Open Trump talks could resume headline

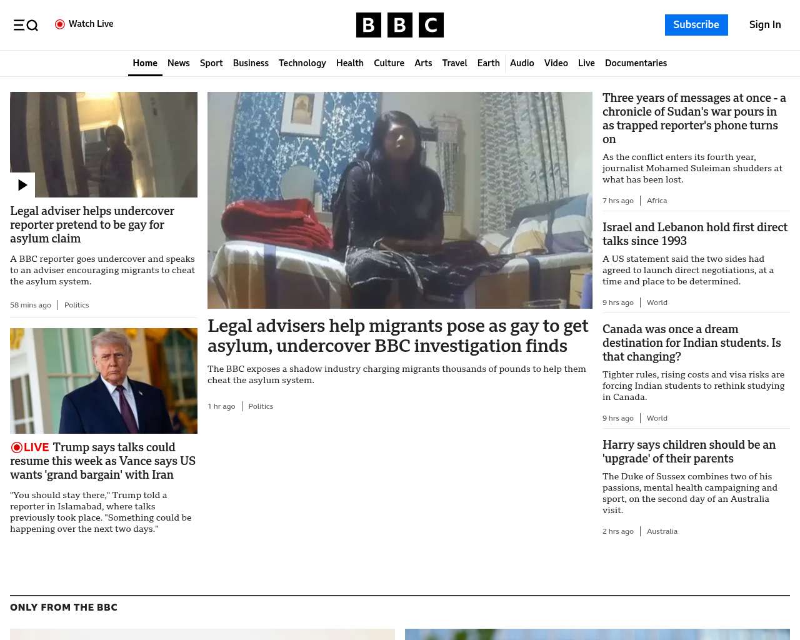[x=103, y=461]
